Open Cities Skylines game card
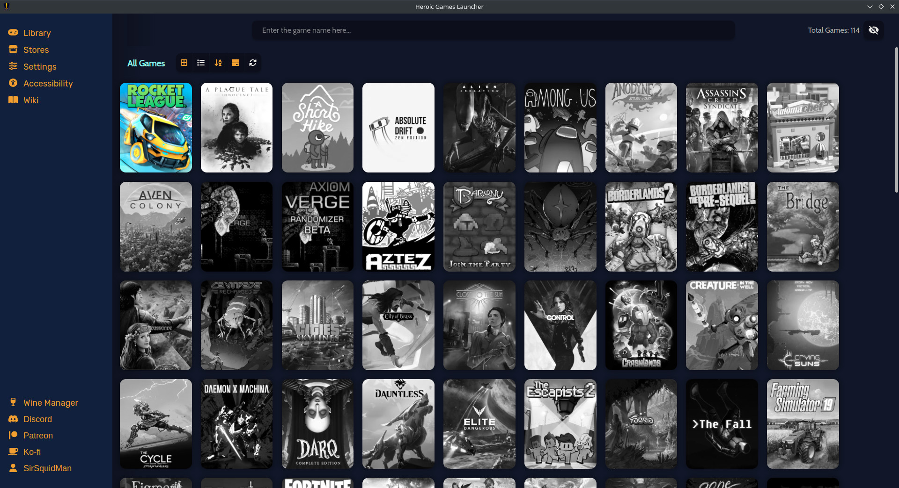The height and width of the screenshot is (488, 899). (317, 325)
